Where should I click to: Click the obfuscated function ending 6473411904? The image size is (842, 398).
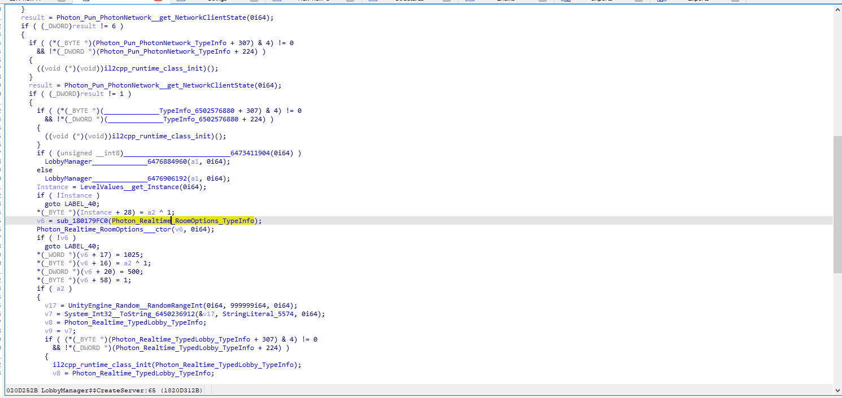pos(196,153)
